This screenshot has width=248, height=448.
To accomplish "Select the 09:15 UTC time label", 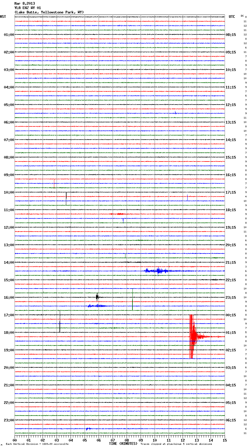I will (x=231, y=52).
